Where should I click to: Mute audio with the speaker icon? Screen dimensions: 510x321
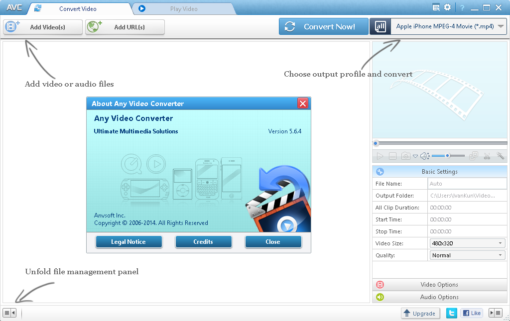(x=424, y=156)
